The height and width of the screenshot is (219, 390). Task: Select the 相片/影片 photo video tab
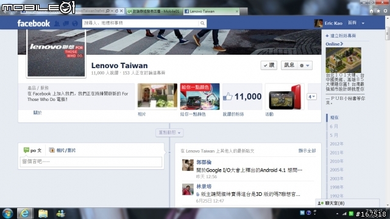click(x=62, y=150)
